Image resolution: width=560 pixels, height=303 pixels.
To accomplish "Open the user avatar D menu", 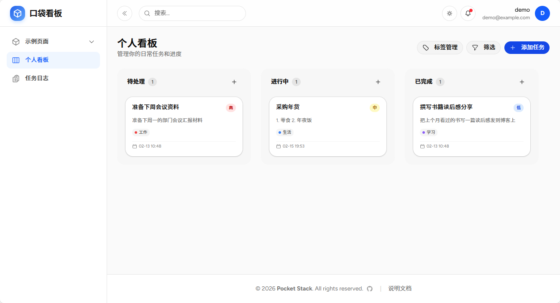I will [x=542, y=13].
